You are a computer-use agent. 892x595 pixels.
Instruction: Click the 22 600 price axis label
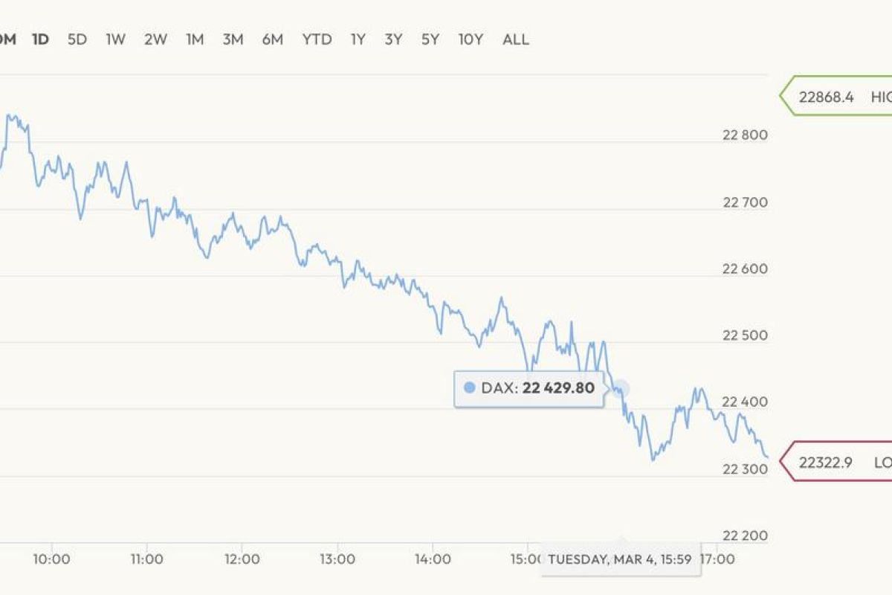745,268
